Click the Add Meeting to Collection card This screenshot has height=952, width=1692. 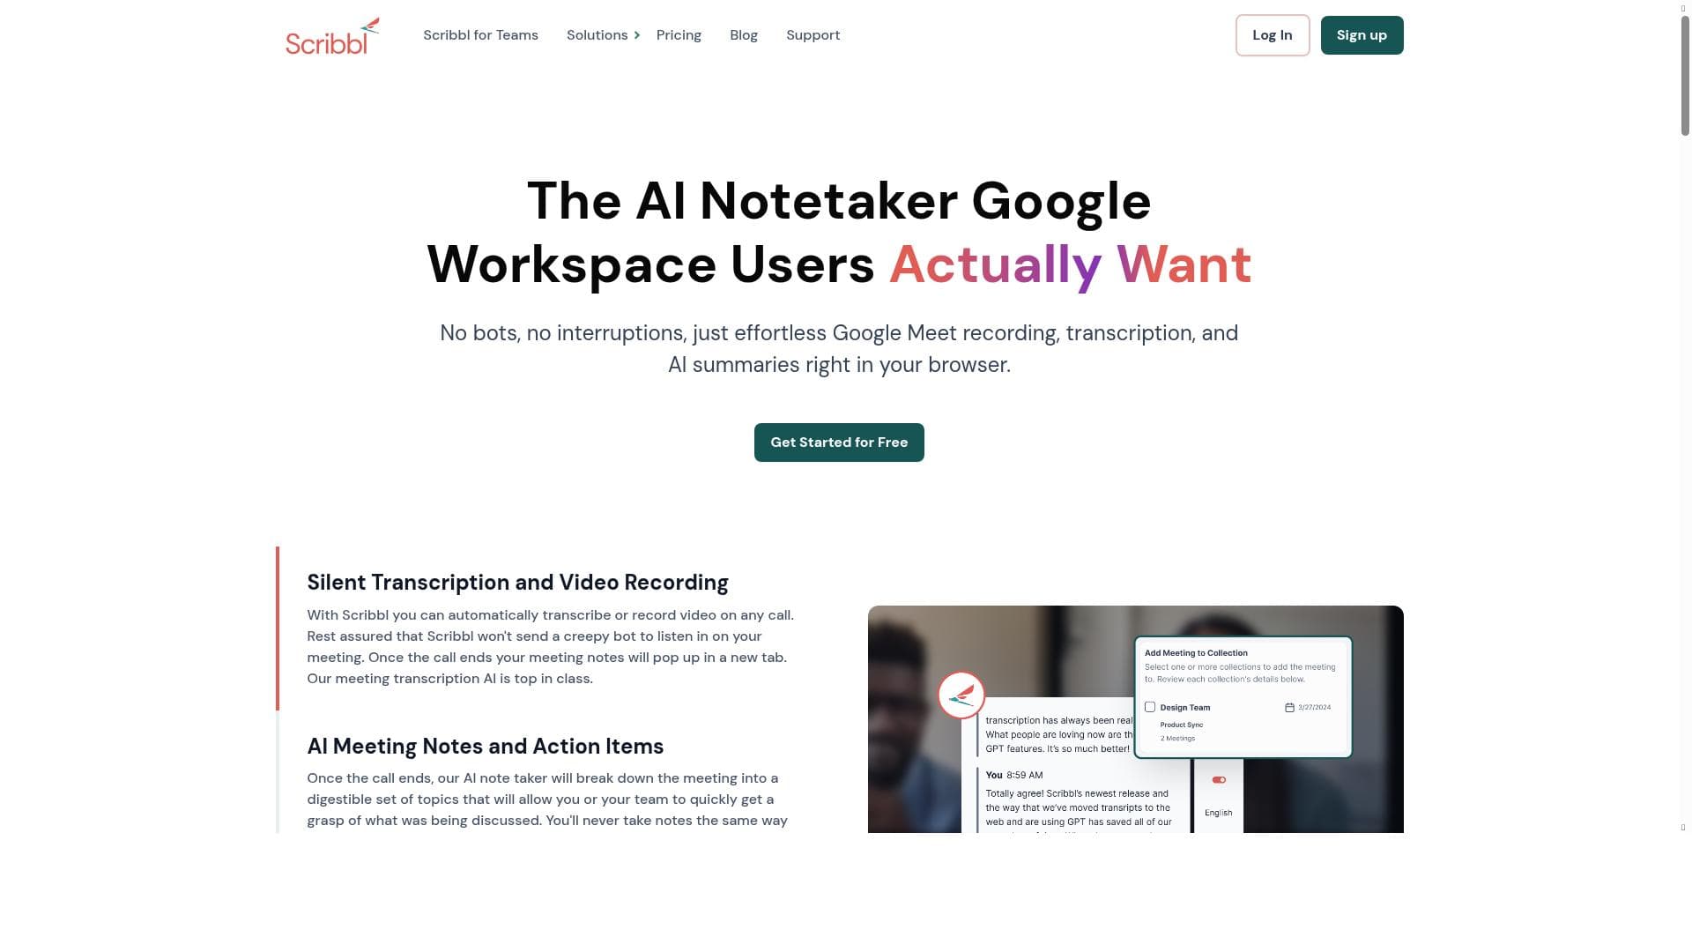click(x=1243, y=696)
